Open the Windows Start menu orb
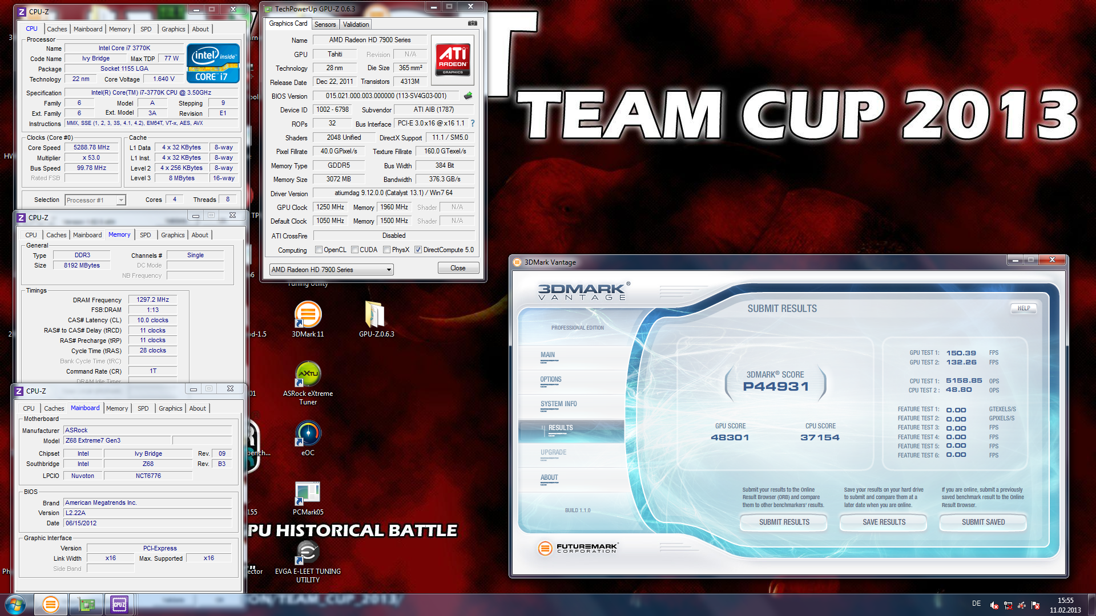This screenshot has width=1096, height=616. pyautogui.click(x=15, y=605)
